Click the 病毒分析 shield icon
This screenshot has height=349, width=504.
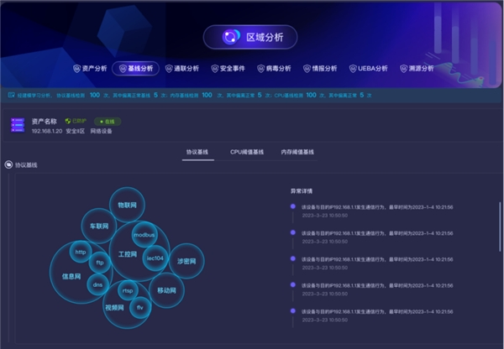261,69
